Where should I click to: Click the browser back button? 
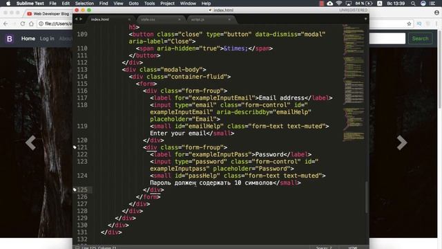click(x=6, y=24)
